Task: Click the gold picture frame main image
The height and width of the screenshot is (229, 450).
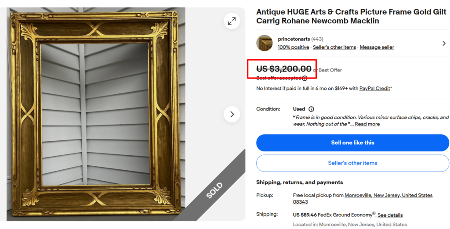Action: coord(96,114)
